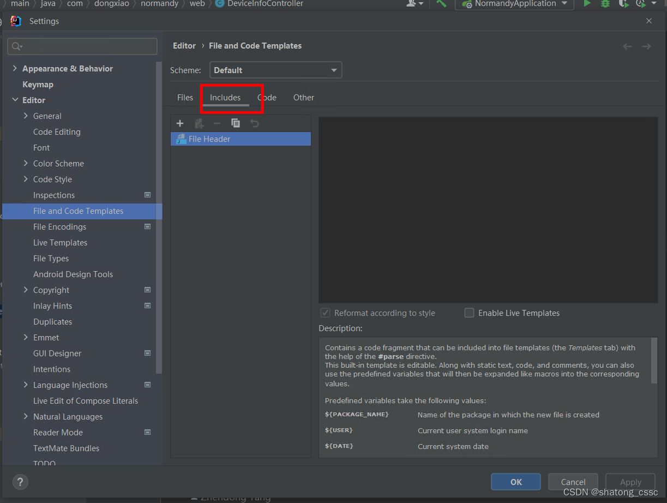Viewport: 667px width, 503px height.
Task: Close the Settings dialog with the X
Action: (649, 21)
